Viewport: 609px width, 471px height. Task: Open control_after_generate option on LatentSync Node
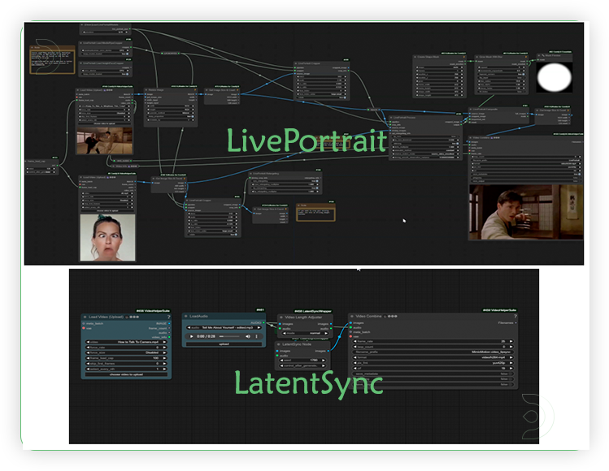(x=302, y=365)
